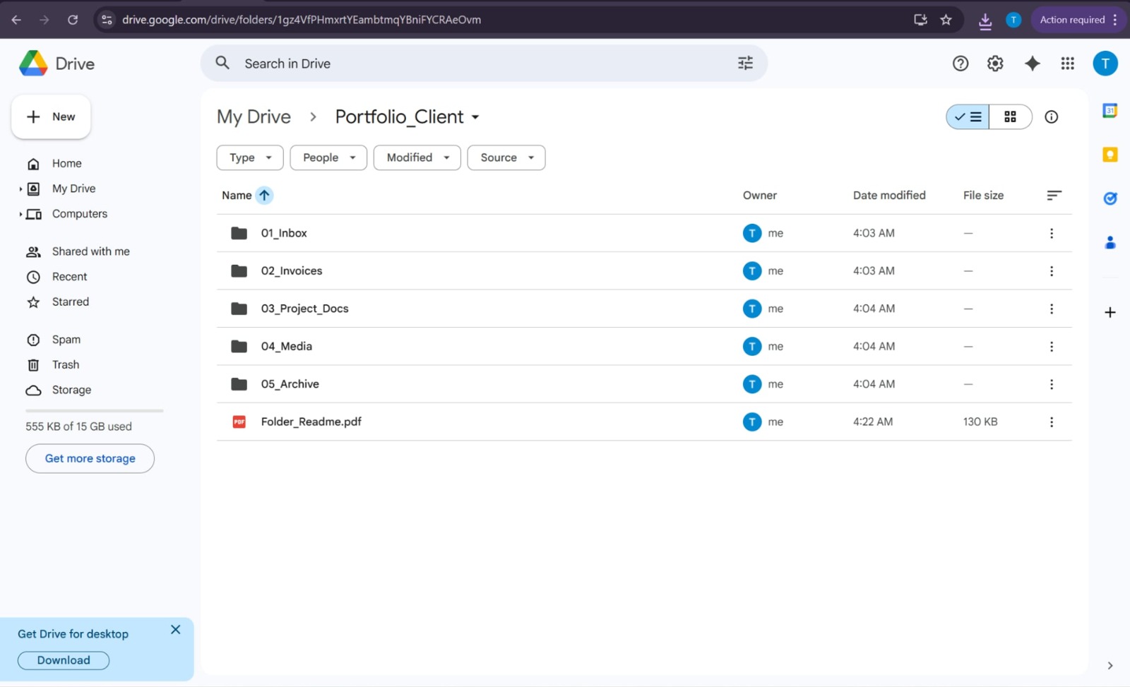Reverse sort direction arrow beside Name
The height and width of the screenshot is (687, 1130).
point(264,196)
